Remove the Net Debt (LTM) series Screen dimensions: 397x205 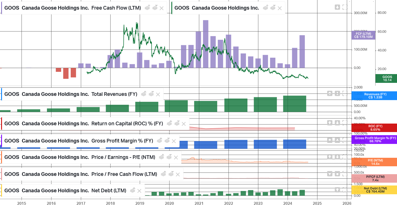(x=139, y=191)
